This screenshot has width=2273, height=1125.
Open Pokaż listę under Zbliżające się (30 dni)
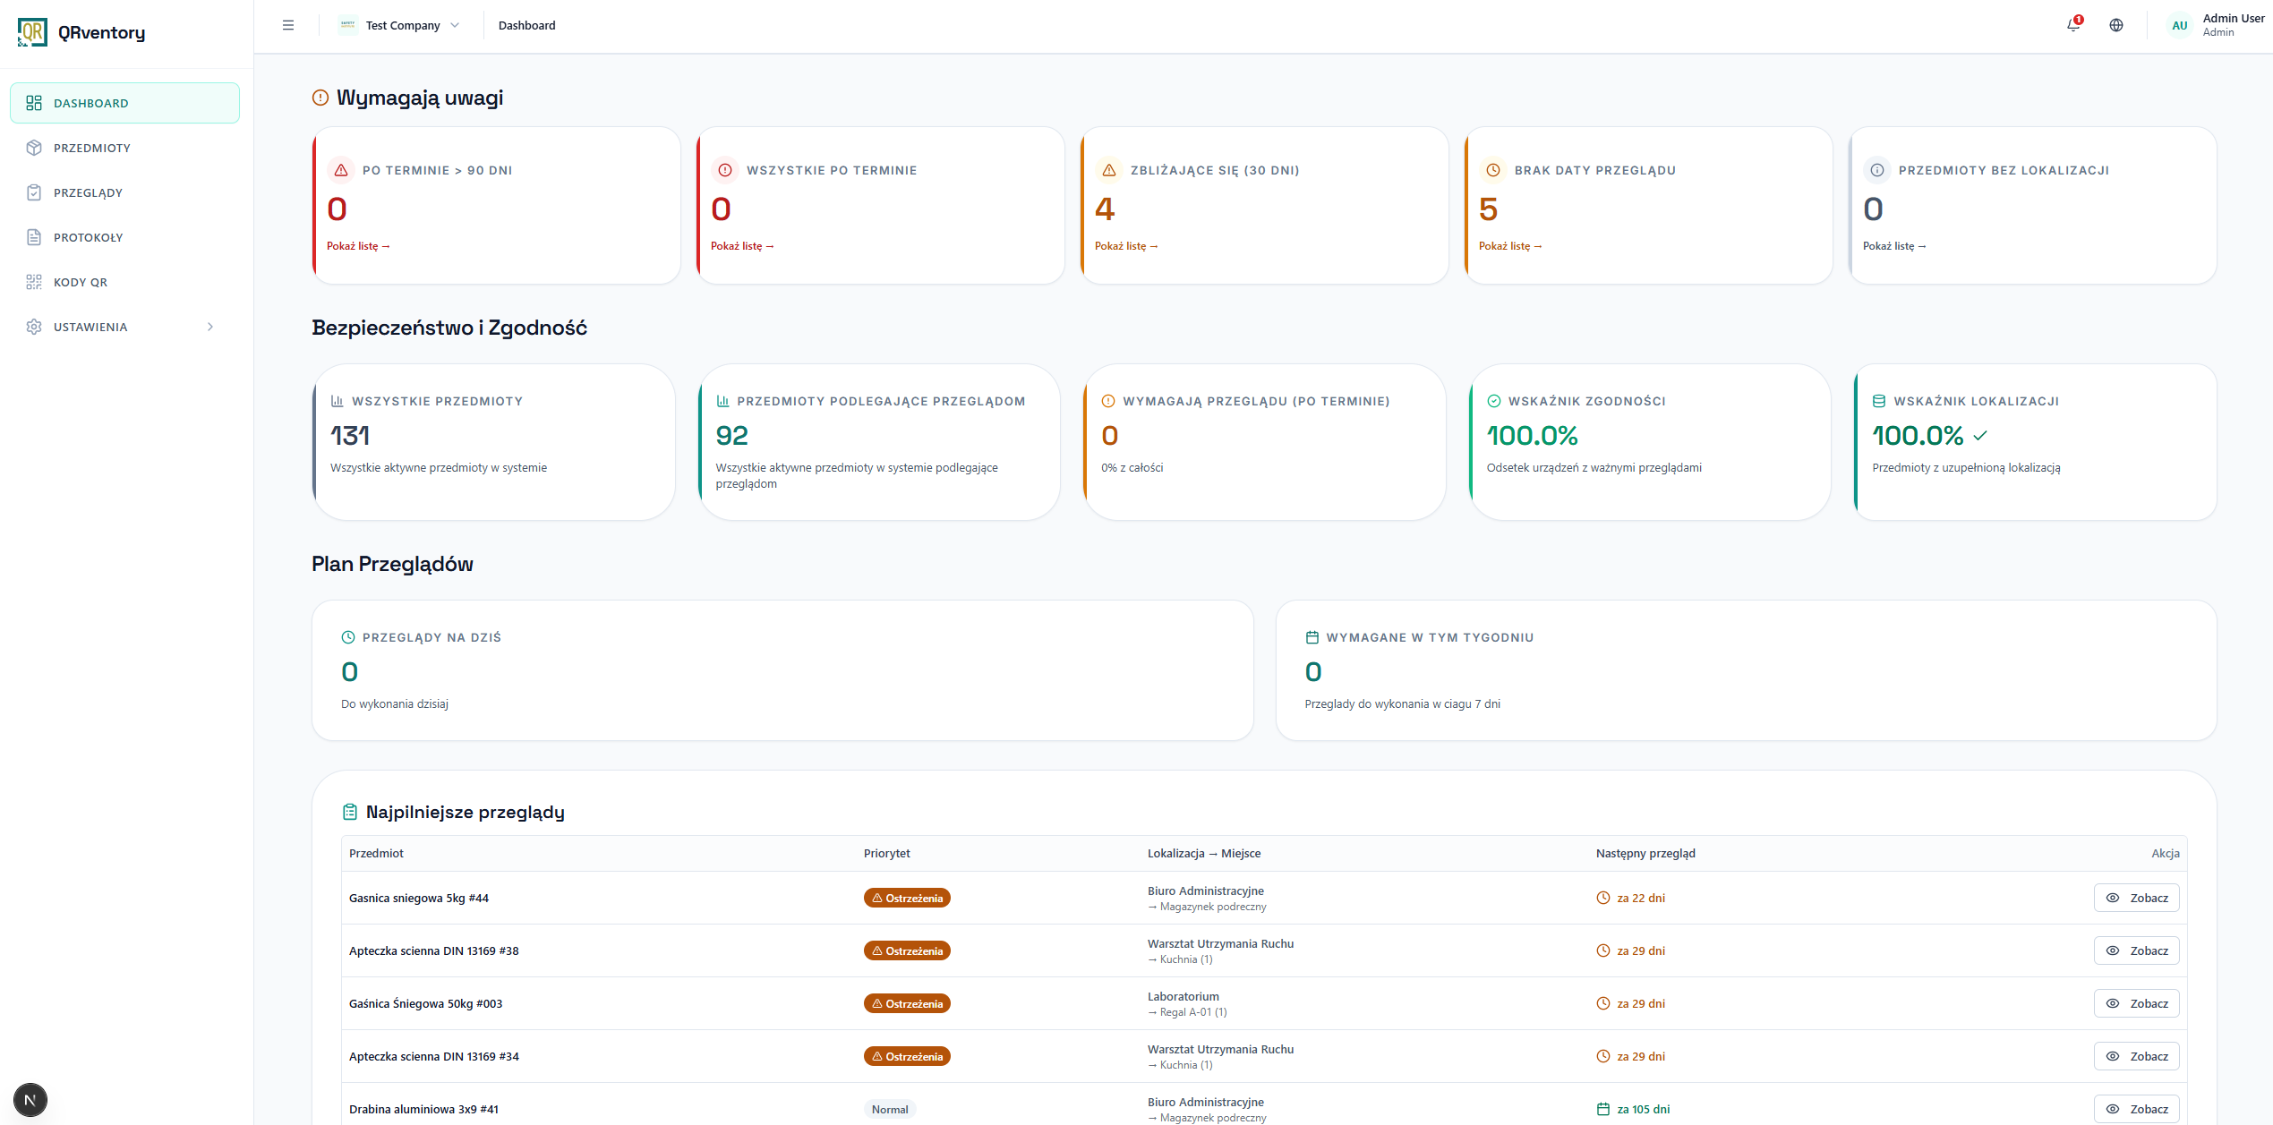(1126, 246)
